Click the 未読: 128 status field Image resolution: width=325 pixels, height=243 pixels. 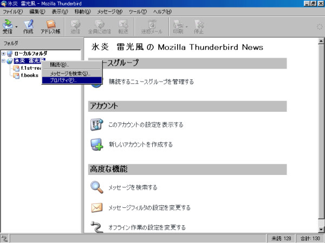tap(281, 239)
